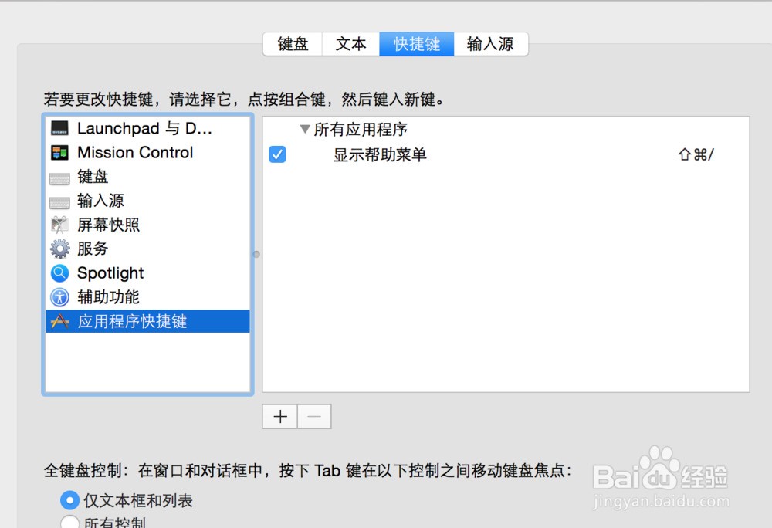Choose the 所有控制 radio button
This screenshot has height=528, width=772.
[69, 522]
